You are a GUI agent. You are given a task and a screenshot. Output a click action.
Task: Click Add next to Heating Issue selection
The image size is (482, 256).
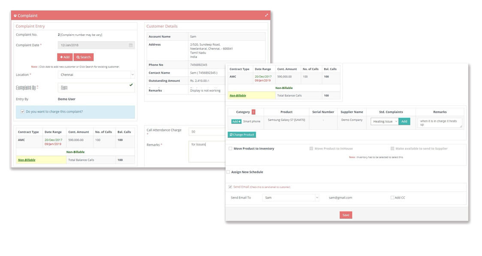[404, 121]
